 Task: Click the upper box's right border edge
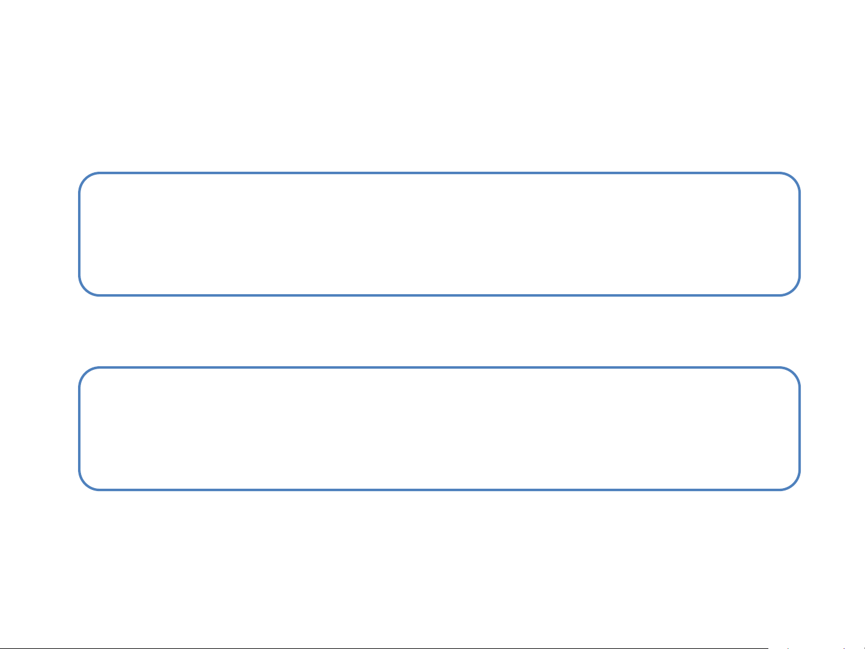[x=799, y=234]
